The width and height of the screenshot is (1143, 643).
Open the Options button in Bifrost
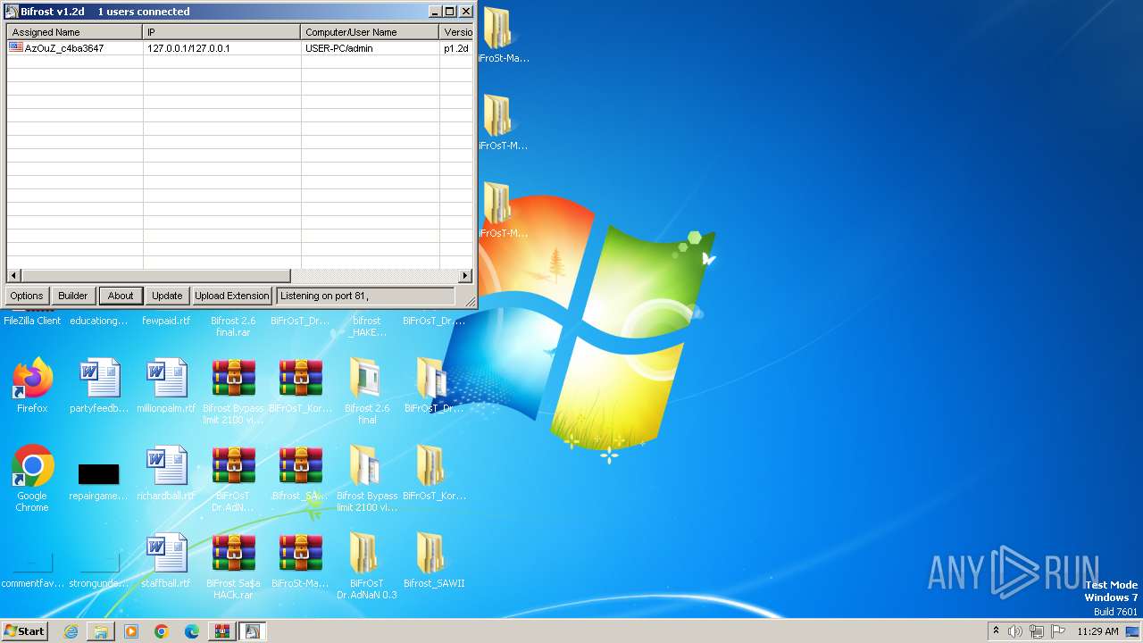(27, 296)
